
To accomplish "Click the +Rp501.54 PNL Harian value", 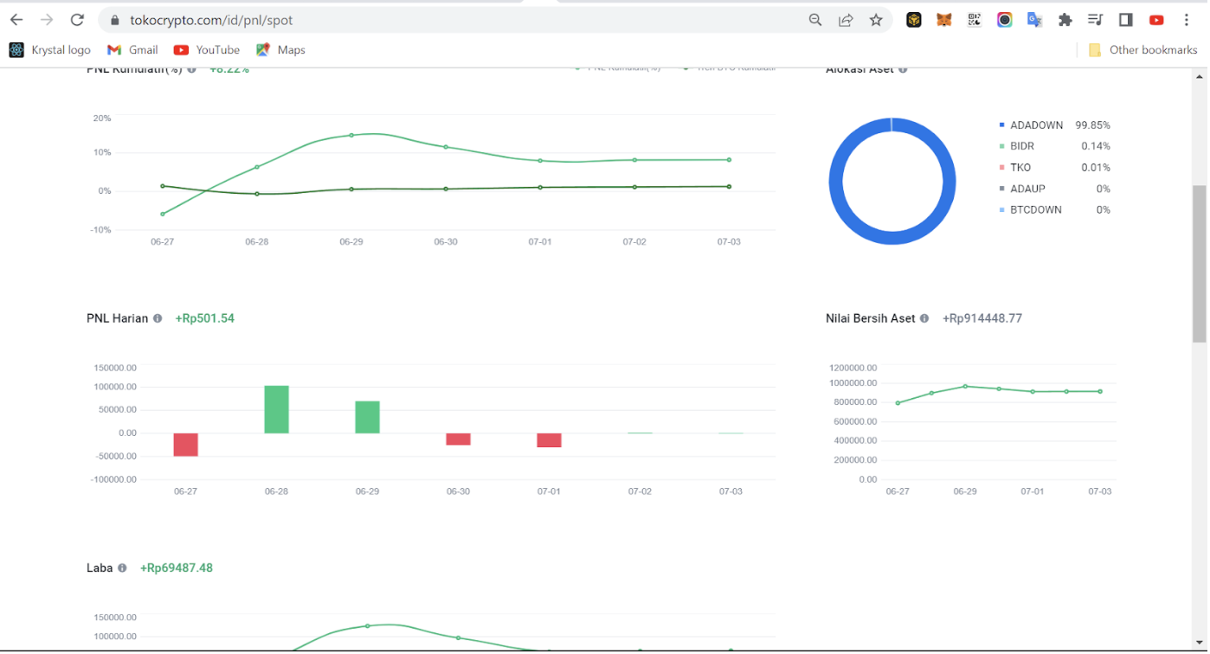I will [205, 318].
